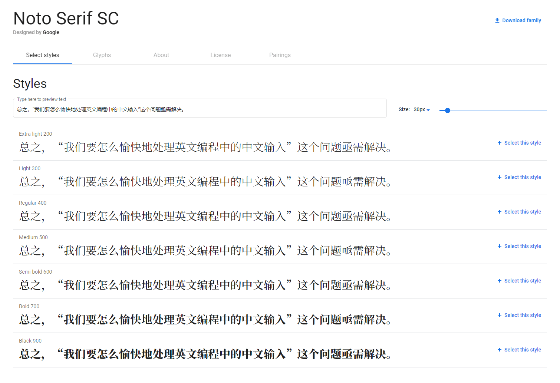560x383 pixels.
Task: Open the Pairings tab
Action: [280, 55]
